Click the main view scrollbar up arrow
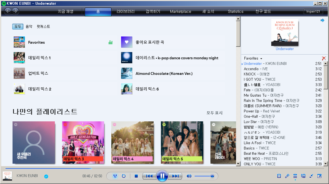Screen dimensions: 329x184 tap(238, 19)
